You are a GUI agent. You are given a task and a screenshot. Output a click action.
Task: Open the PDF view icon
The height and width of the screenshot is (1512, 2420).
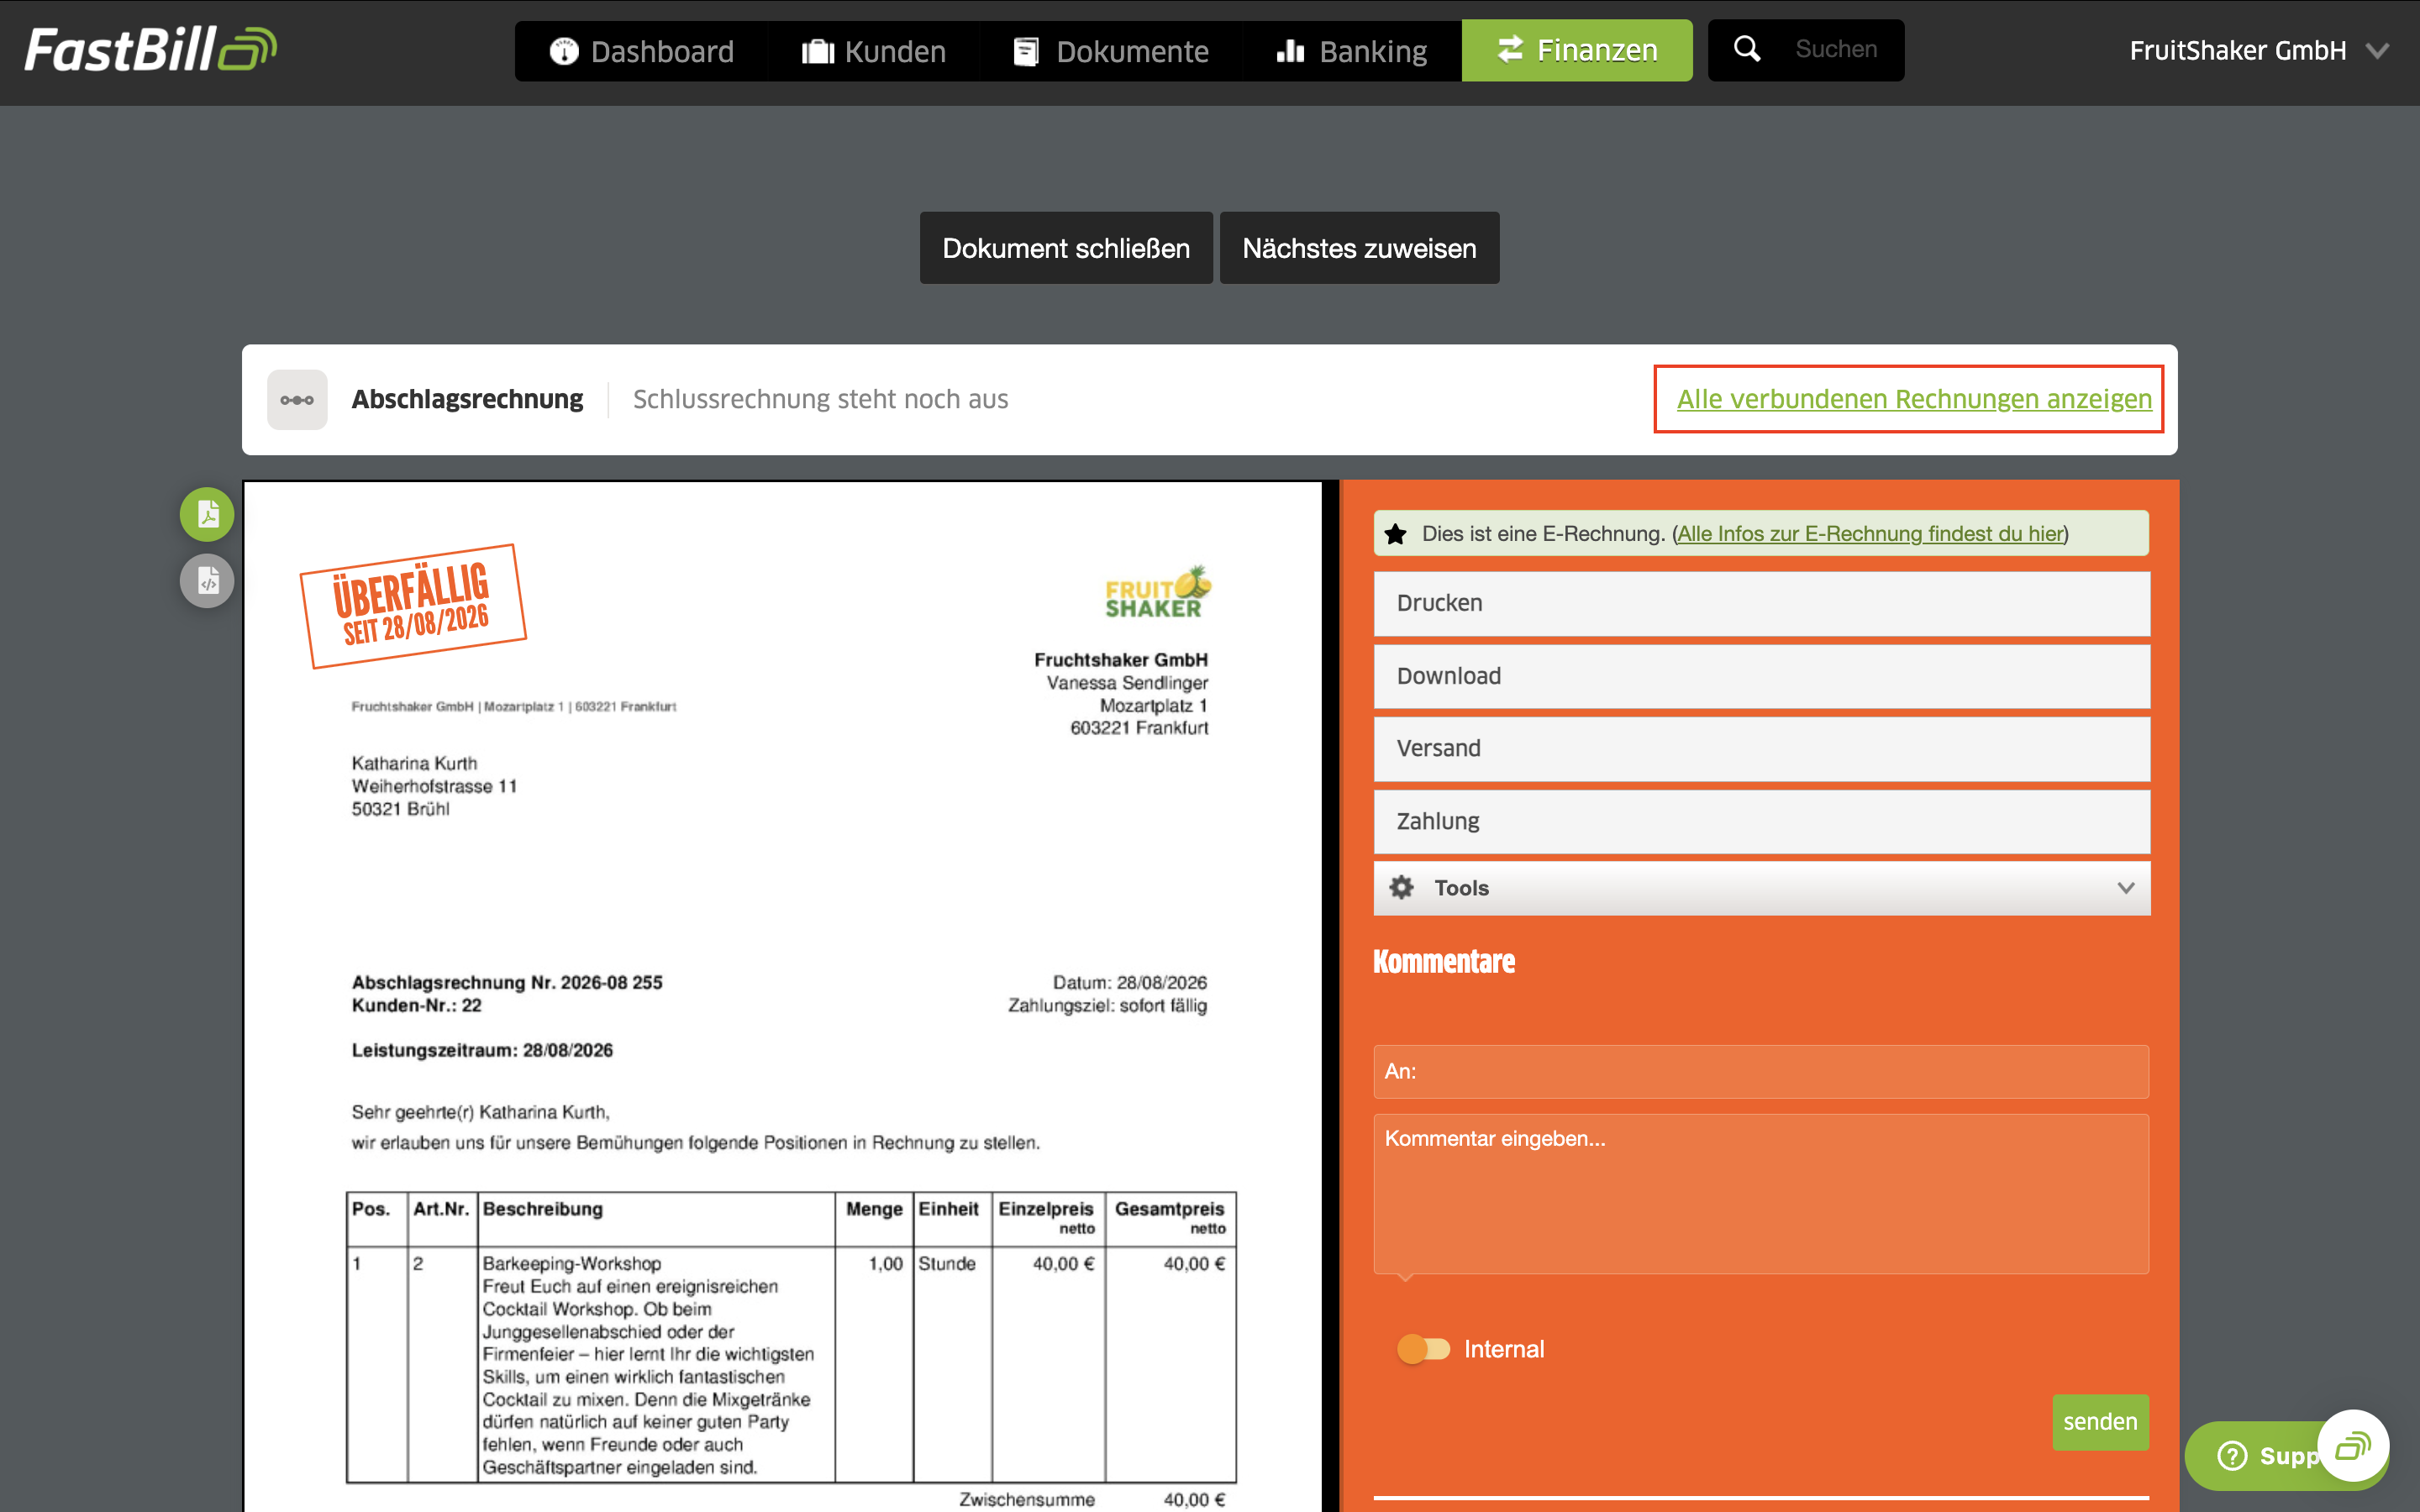(x=207, y=514)
